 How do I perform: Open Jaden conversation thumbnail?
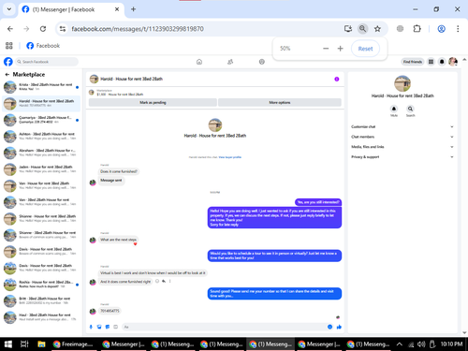coord(10,169)
